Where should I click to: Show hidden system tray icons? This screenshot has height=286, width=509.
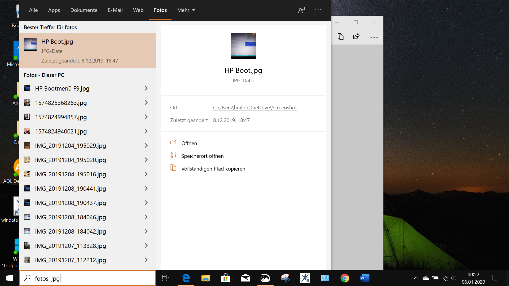tap(416, 278)
